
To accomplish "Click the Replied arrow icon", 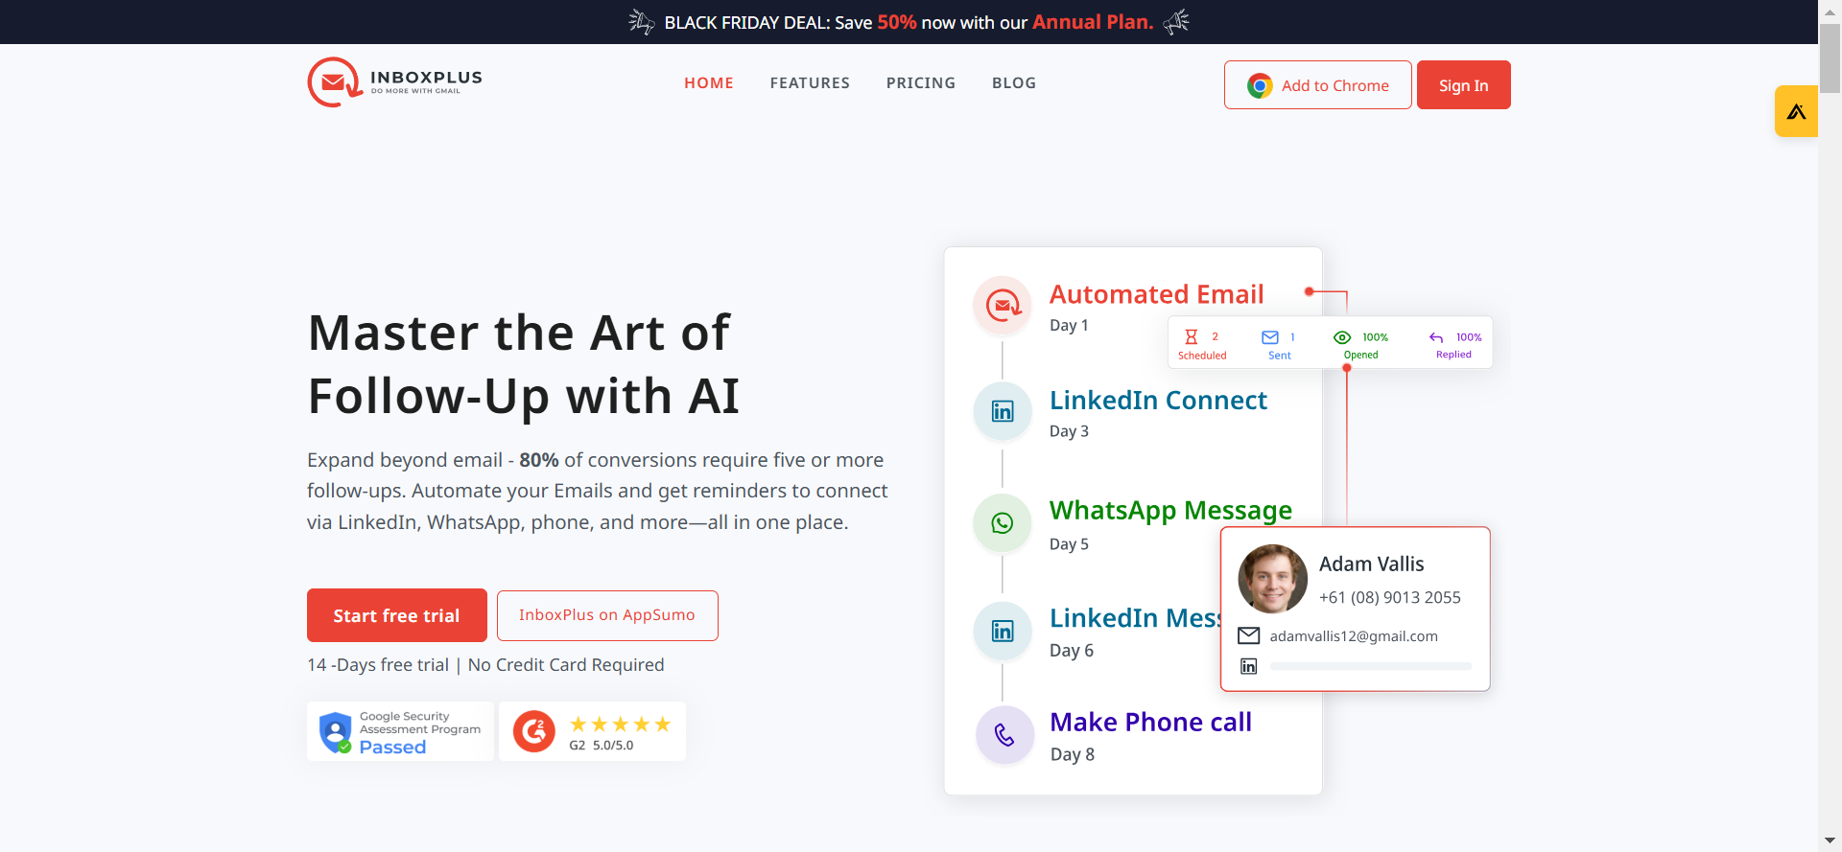I will 1436,337.
